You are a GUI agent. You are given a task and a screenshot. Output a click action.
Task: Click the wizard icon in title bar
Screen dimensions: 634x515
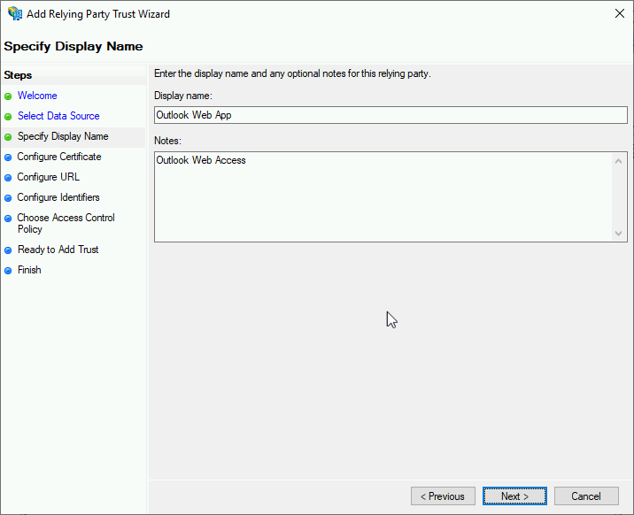click(x=15, y=13)
